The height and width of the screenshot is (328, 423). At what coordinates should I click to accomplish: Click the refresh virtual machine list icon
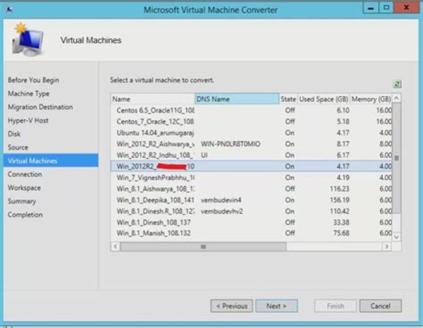(x=397, y=84)
